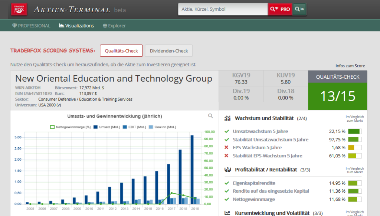Open the Infos zum Score link

(x=350, y=66)
